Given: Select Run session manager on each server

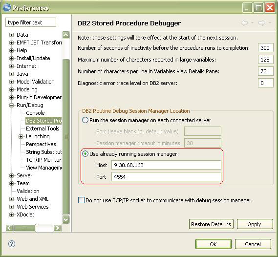Looking at the screenshot, I should click(x=85, y=120).
